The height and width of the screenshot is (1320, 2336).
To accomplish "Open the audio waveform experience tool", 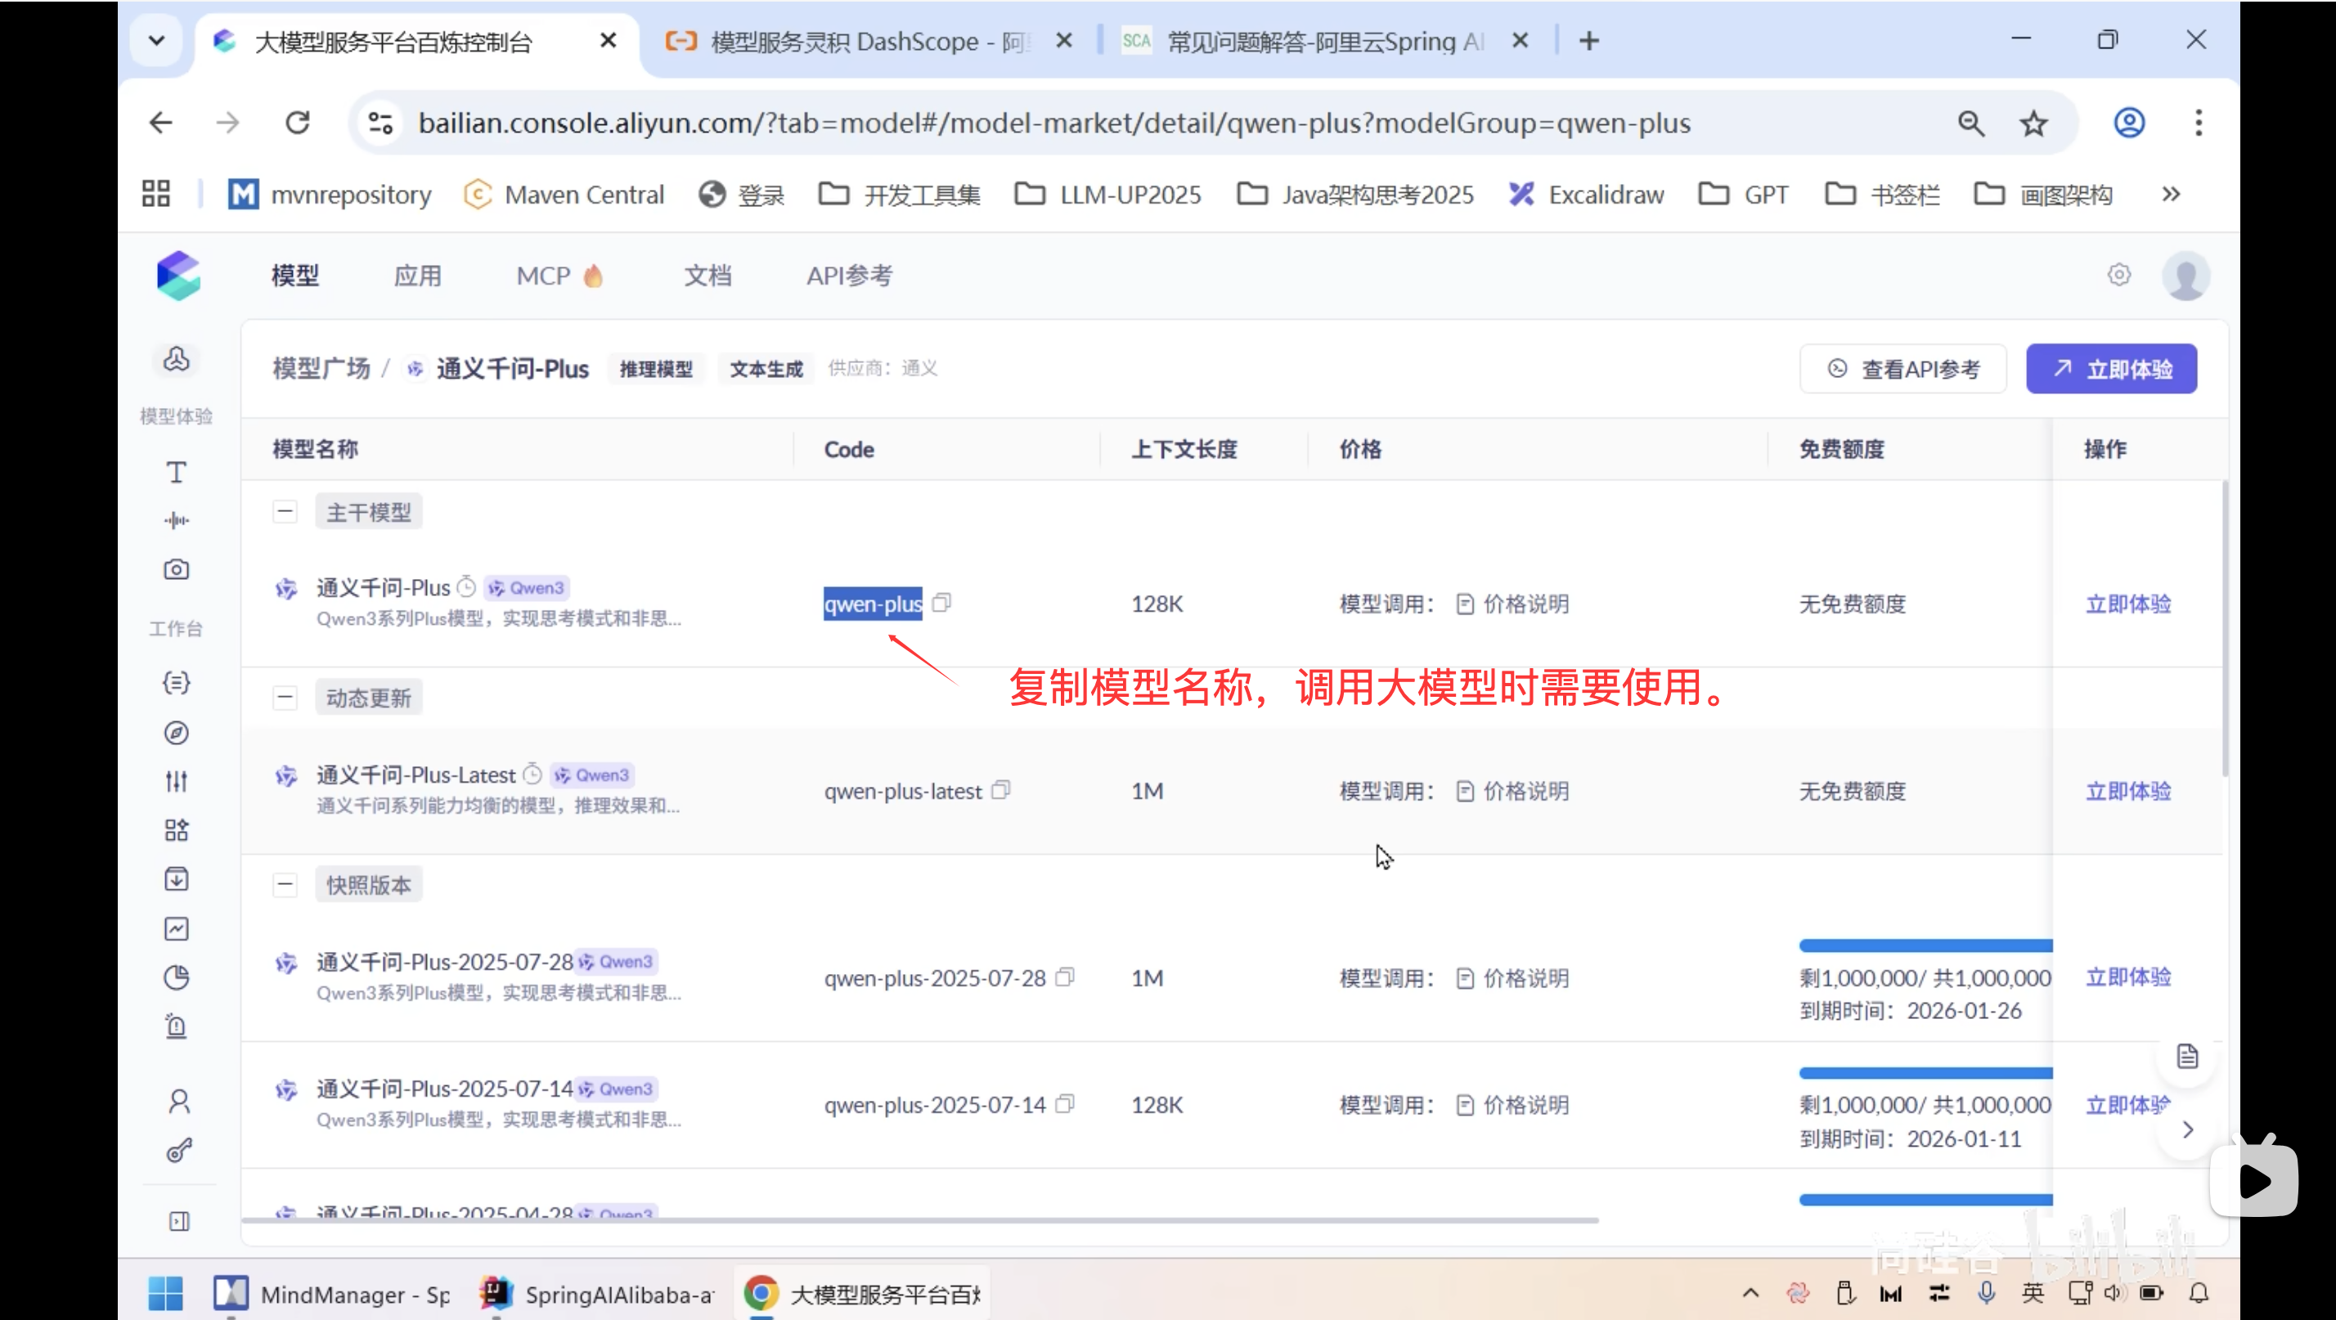I will point(176,520).
